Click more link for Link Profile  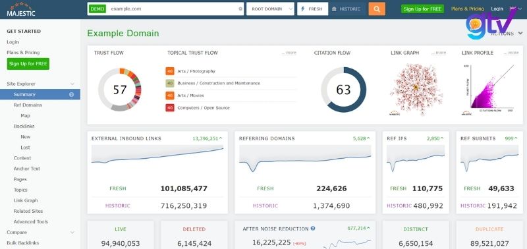point(511,53)
